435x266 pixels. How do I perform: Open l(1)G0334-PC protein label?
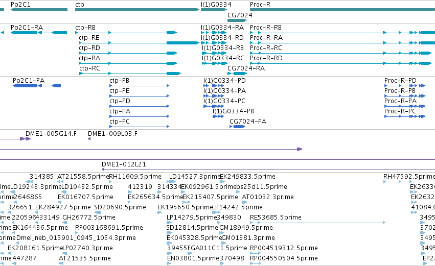224,101
